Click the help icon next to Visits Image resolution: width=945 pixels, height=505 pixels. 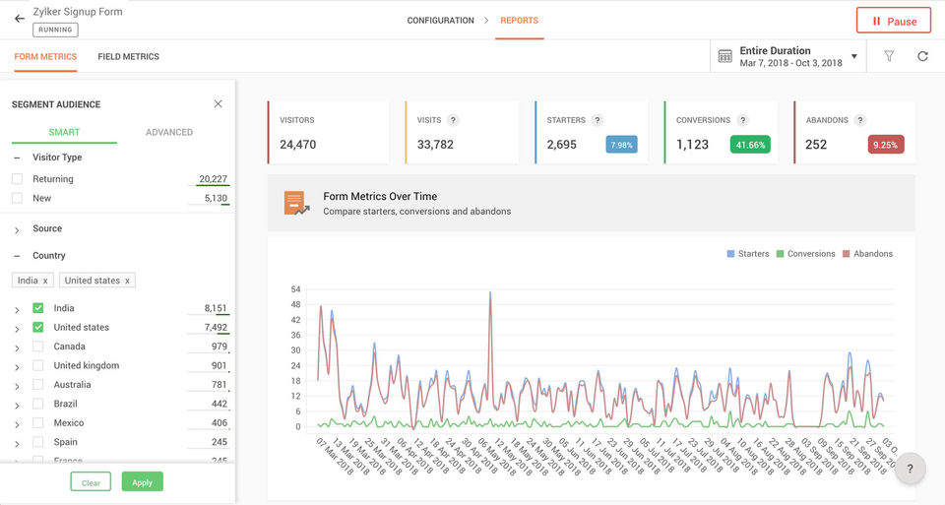453,120
